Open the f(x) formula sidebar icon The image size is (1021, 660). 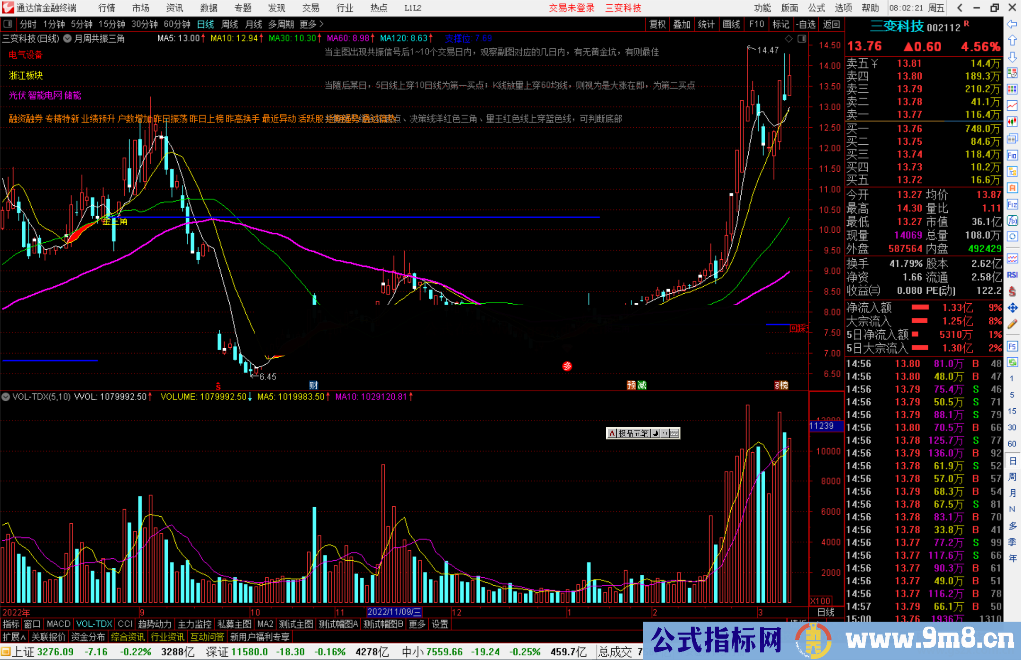(1012, 220)
